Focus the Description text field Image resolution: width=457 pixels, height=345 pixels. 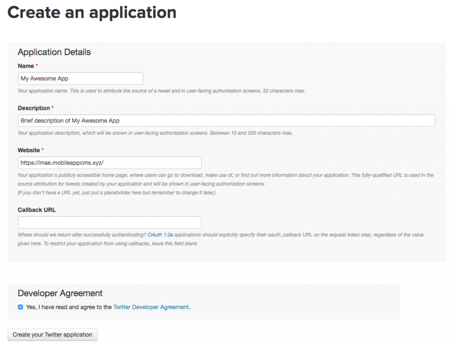point(226,121)
